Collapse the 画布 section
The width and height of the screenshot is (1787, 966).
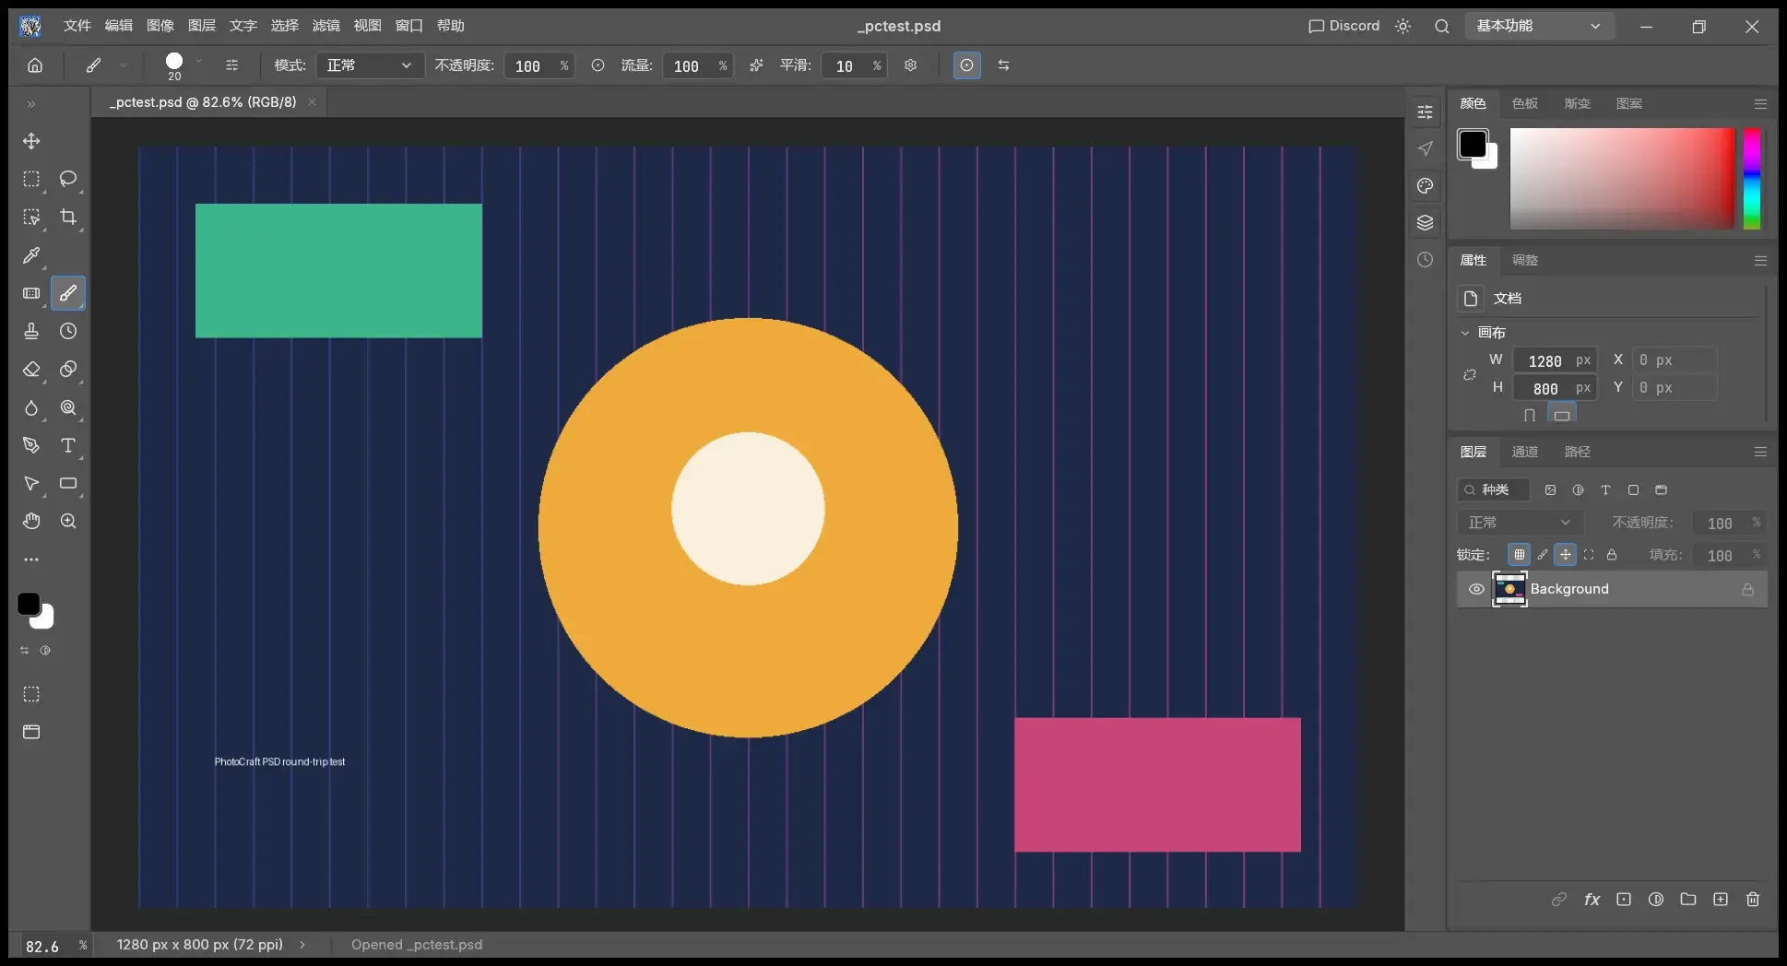[1465, 333]
